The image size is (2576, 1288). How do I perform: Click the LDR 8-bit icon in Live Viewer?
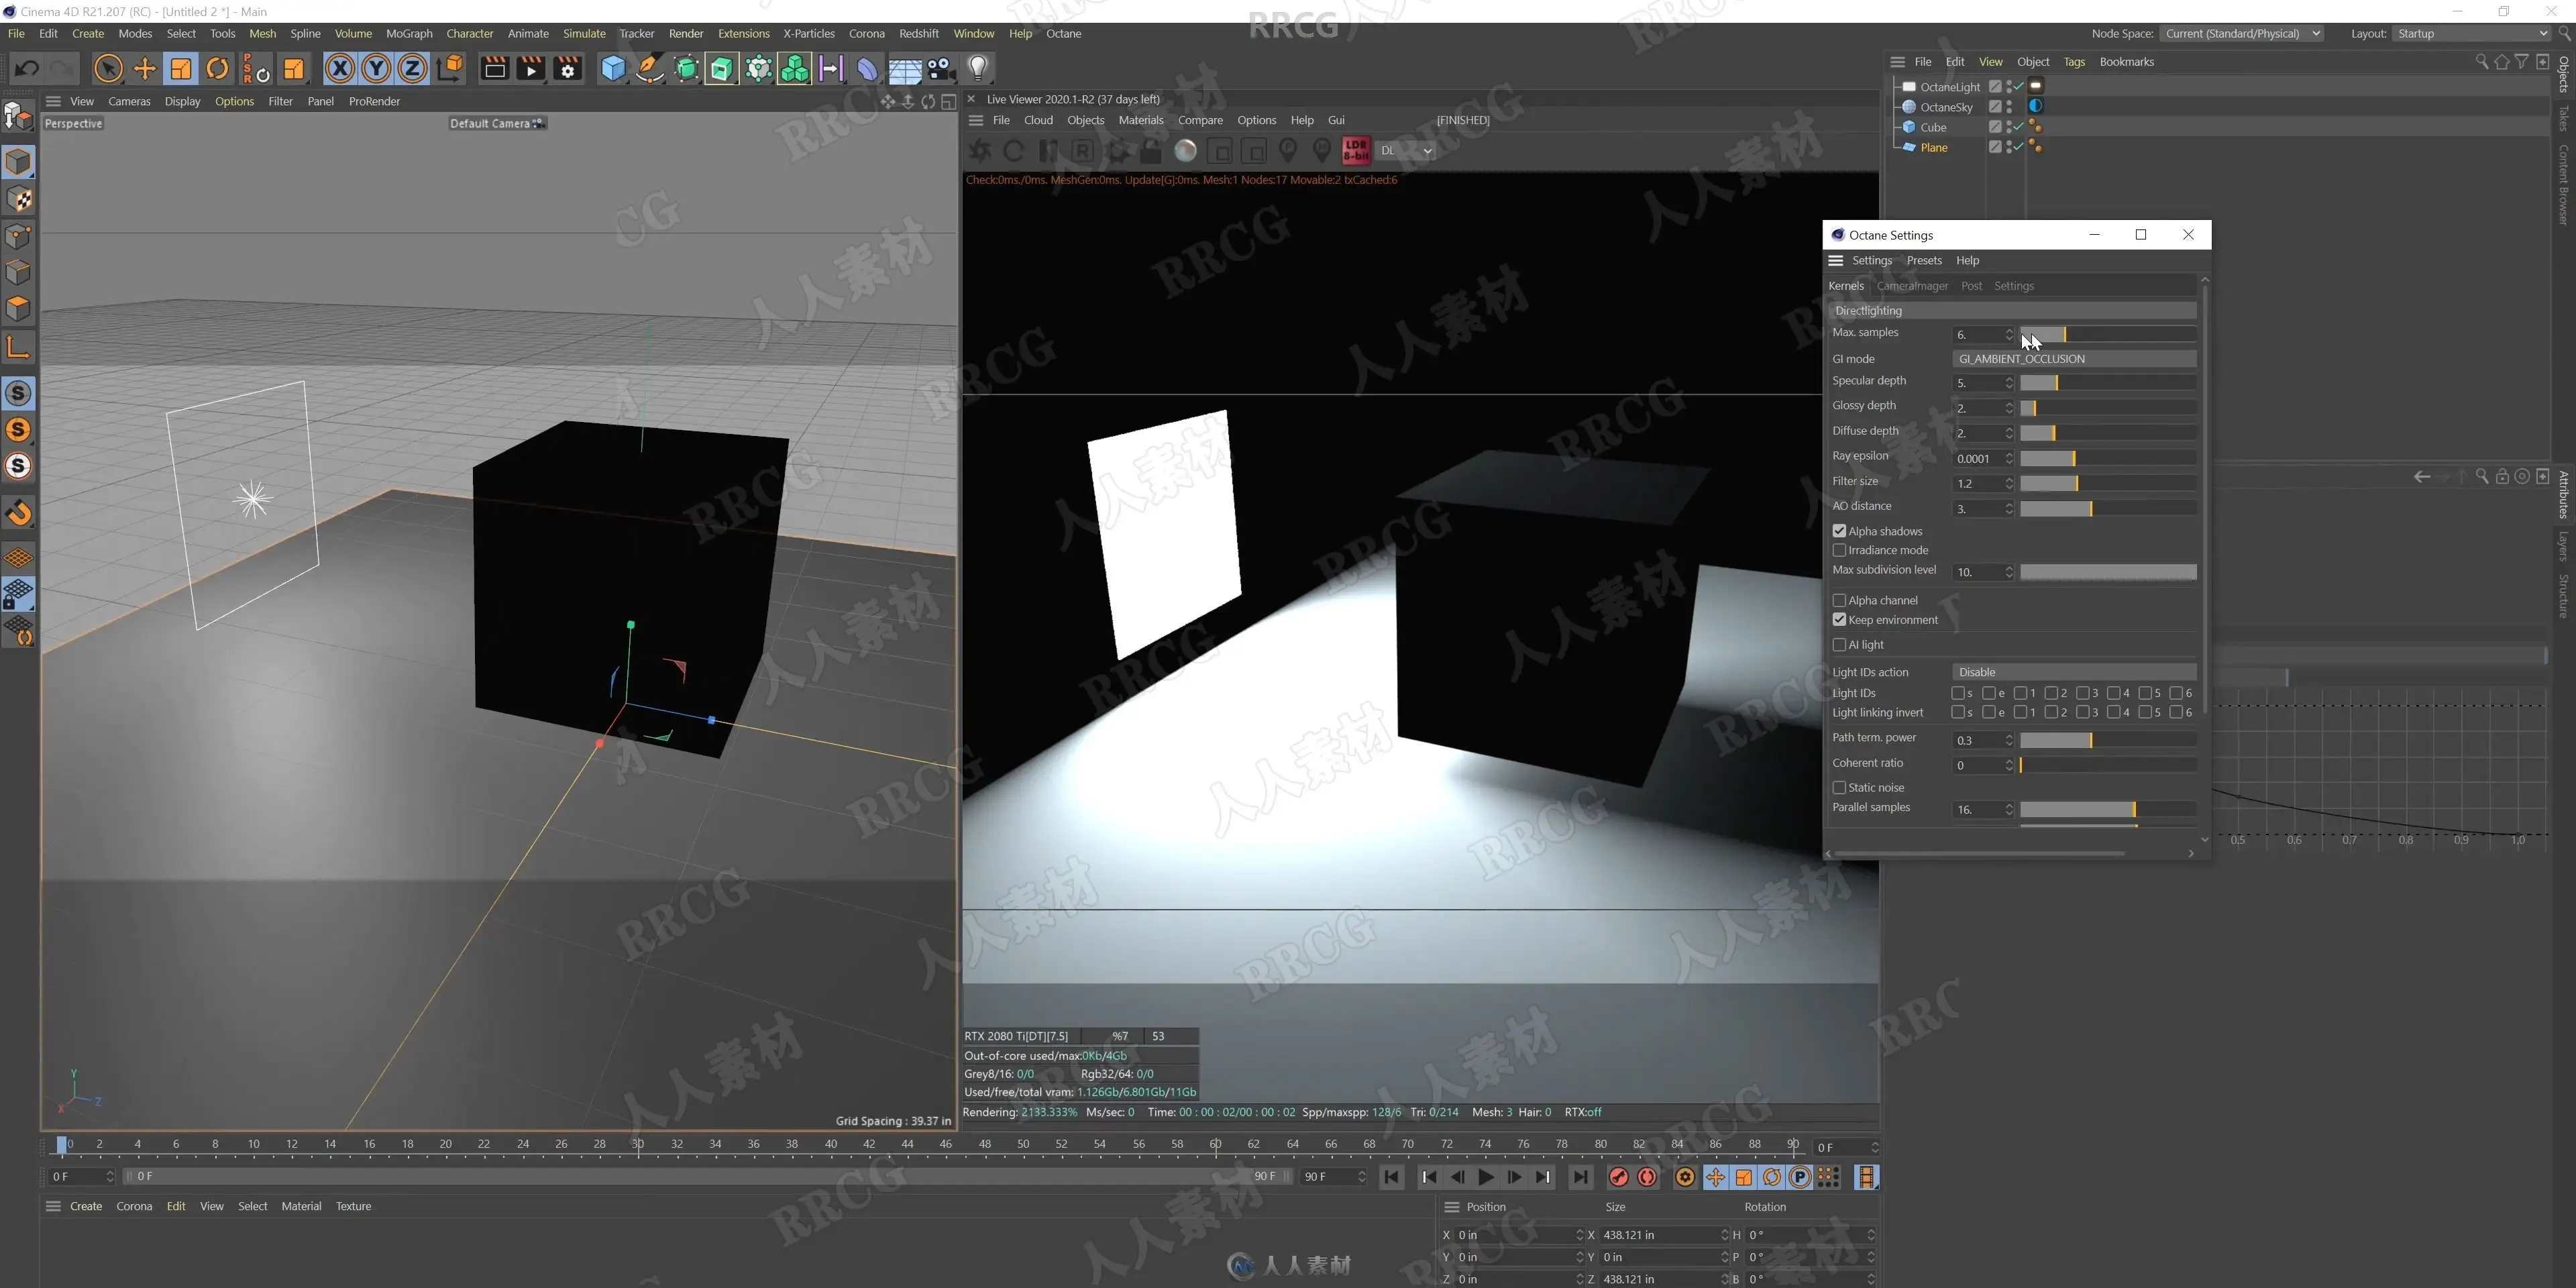tap(1356, 150)
